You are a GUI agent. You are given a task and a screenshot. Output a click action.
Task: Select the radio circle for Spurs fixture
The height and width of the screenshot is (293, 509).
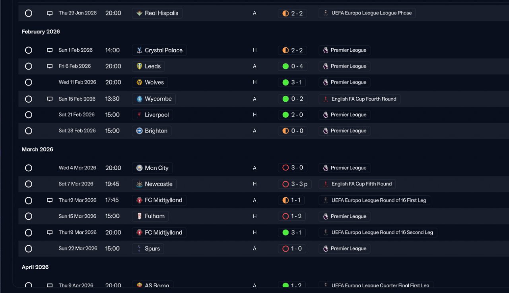(x=29, y=249)
